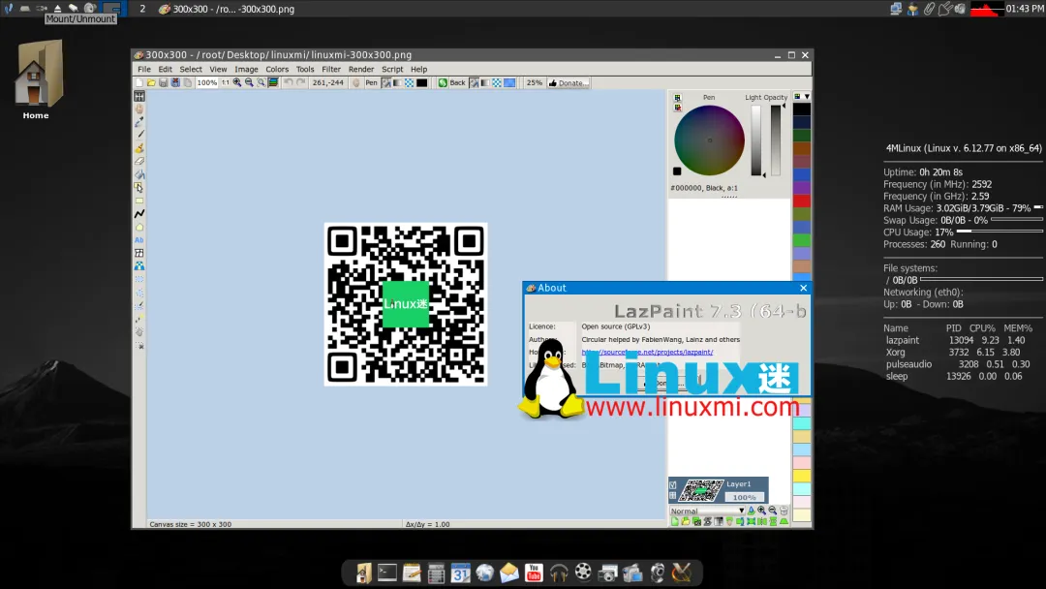The image size is (1046, 589).
Task: Select the Texture mapping tool
Action: (x=139, y=266)
